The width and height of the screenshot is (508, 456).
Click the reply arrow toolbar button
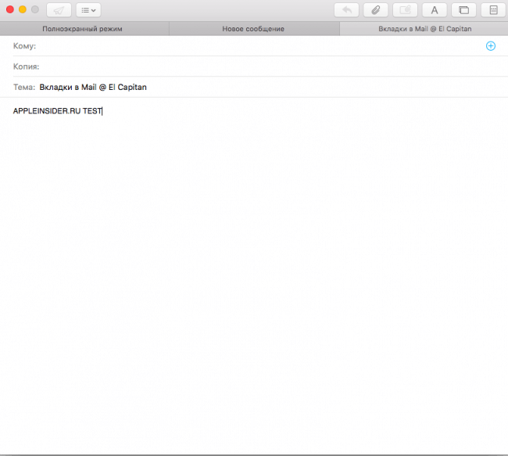(346, 10)
